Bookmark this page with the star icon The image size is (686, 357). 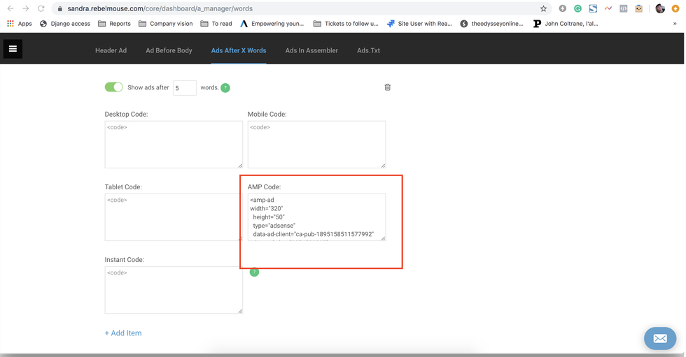point(543,9)
